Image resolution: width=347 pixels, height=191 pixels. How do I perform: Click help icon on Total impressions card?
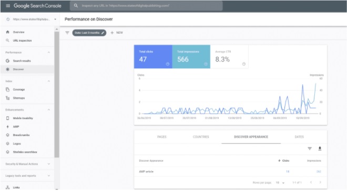coord(206,64)
